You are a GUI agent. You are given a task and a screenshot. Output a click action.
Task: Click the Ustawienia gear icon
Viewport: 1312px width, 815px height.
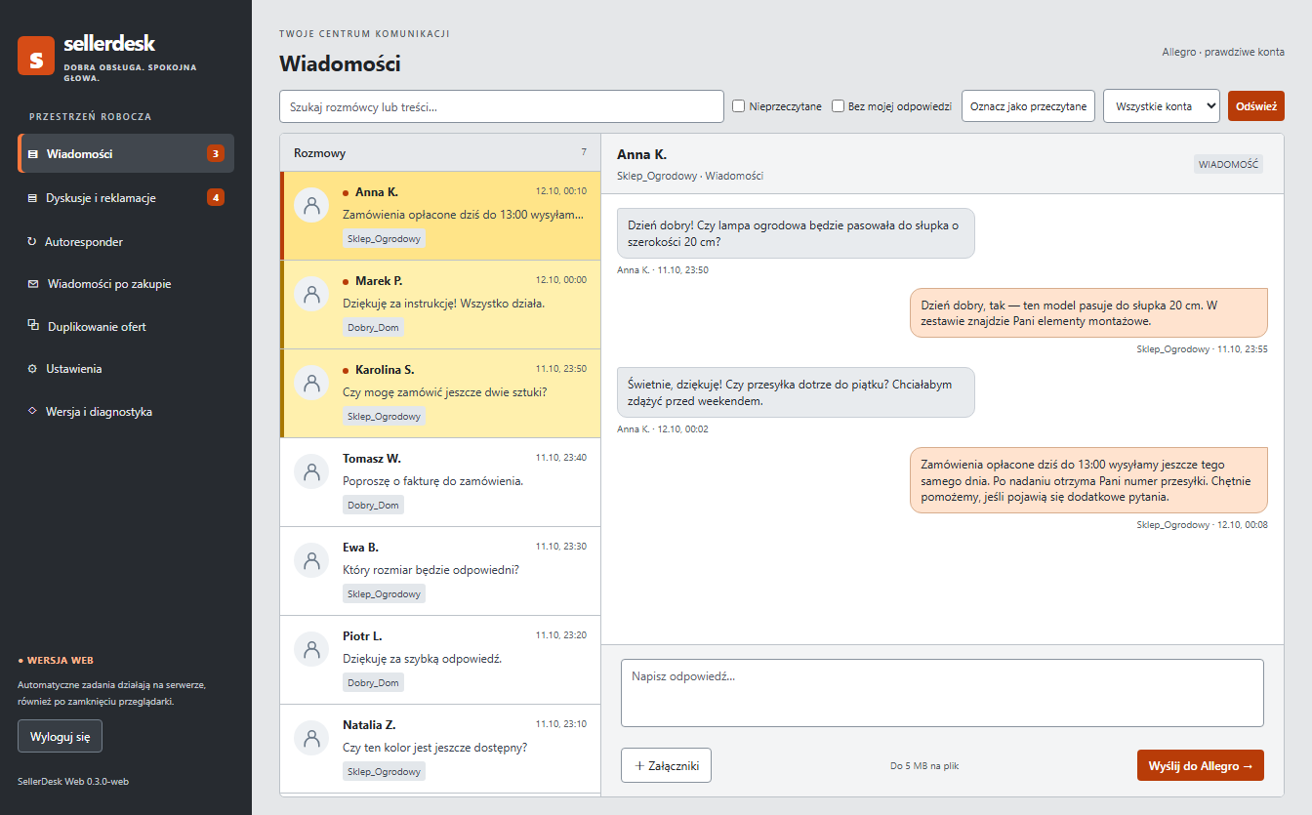coord(32,369)
